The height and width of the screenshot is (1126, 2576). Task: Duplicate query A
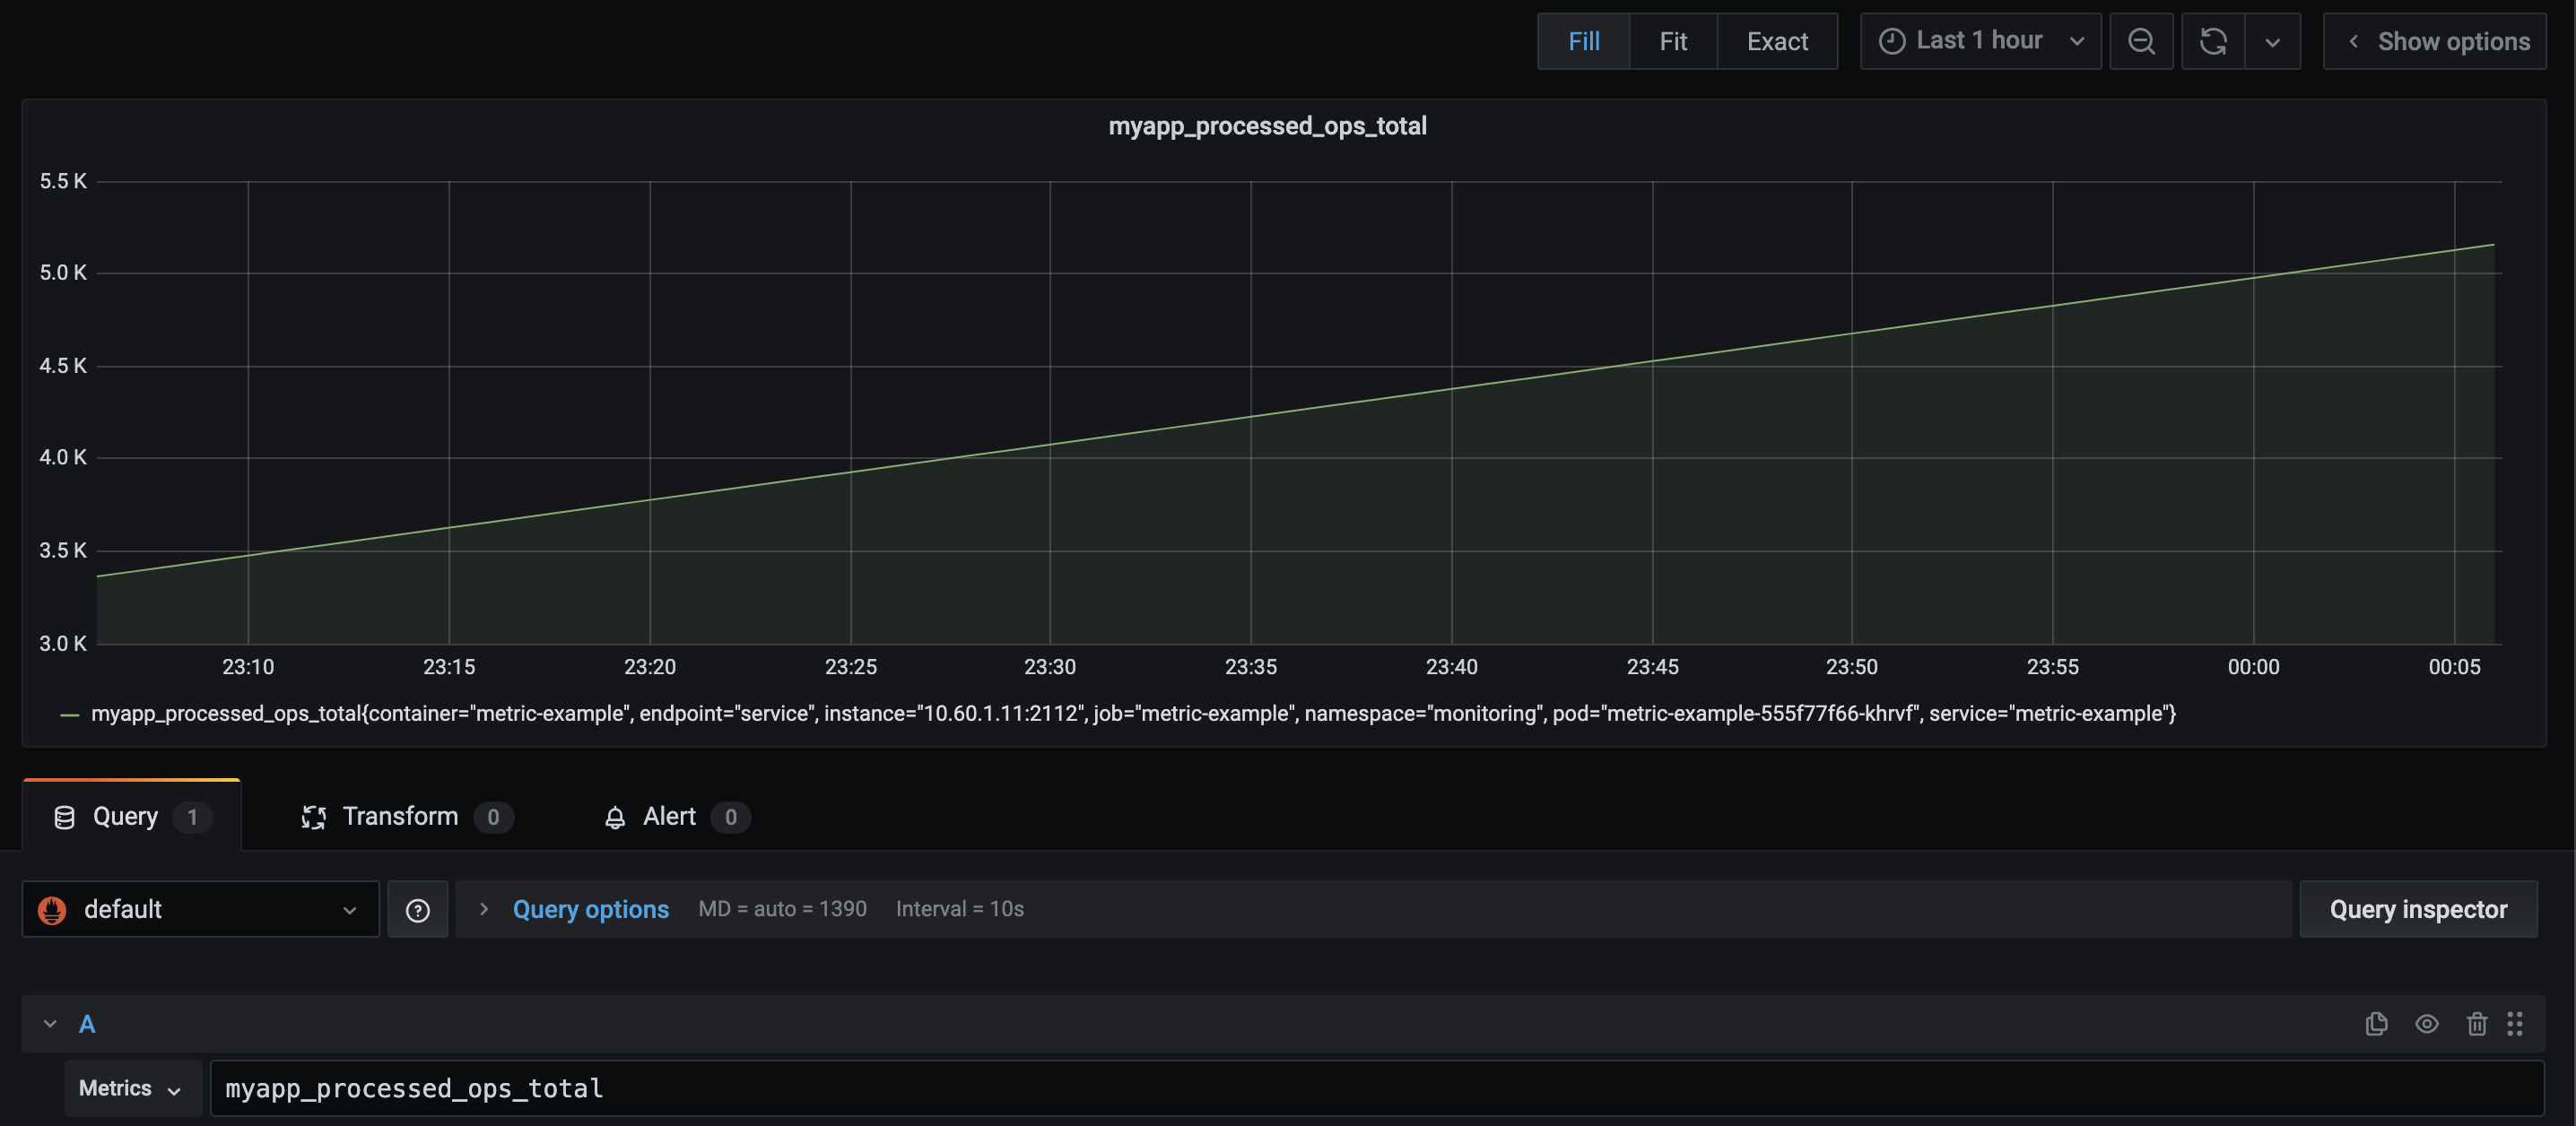2376,1024
